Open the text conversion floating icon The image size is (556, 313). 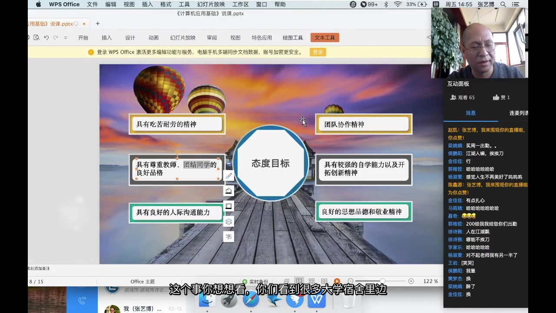(x=228, y=236)
